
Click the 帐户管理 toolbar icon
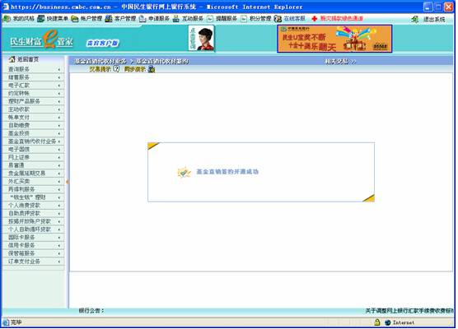[75, 19]
